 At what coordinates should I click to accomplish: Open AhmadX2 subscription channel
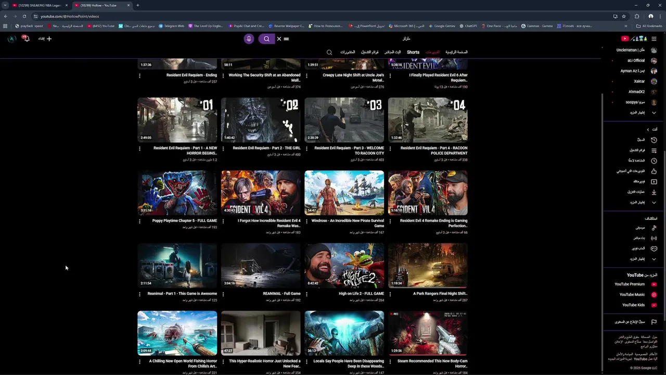[x=635, y=92]
